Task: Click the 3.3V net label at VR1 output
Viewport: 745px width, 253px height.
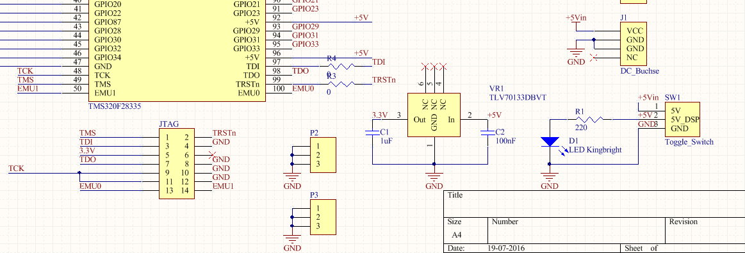Action: click(x=380, y=115)
